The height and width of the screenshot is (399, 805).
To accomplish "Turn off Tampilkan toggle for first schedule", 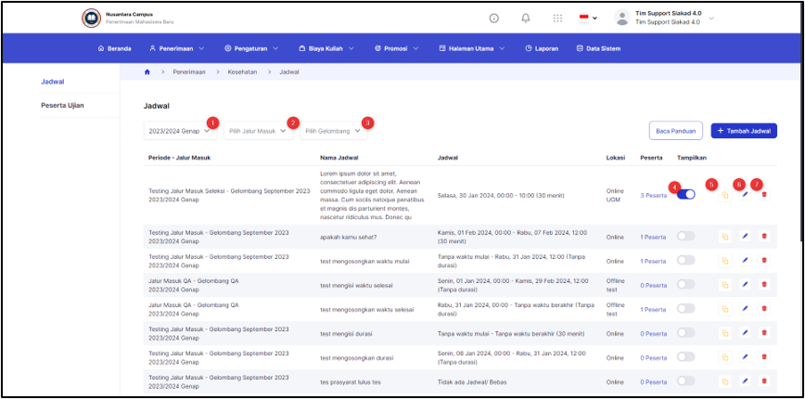I will (686, 195).
